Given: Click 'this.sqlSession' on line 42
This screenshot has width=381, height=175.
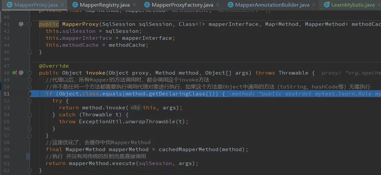Looking at the screenshot, I should tap(71, 31).
